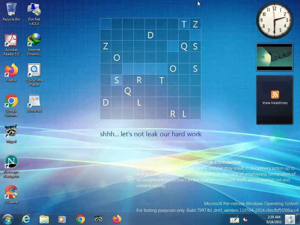Launch Mypal raccoon icon in taskbar
The height and width of the screenshot is (225, 300).
coord(98,219)
